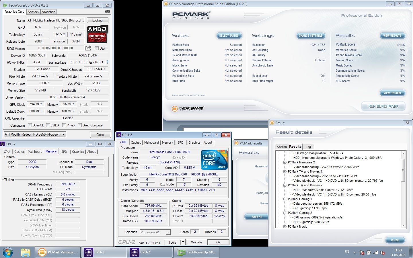This screenshot has width=413, height=258.
Task: Click the Result details vertical scrollbar thumb
Action: tap(403, 170)
